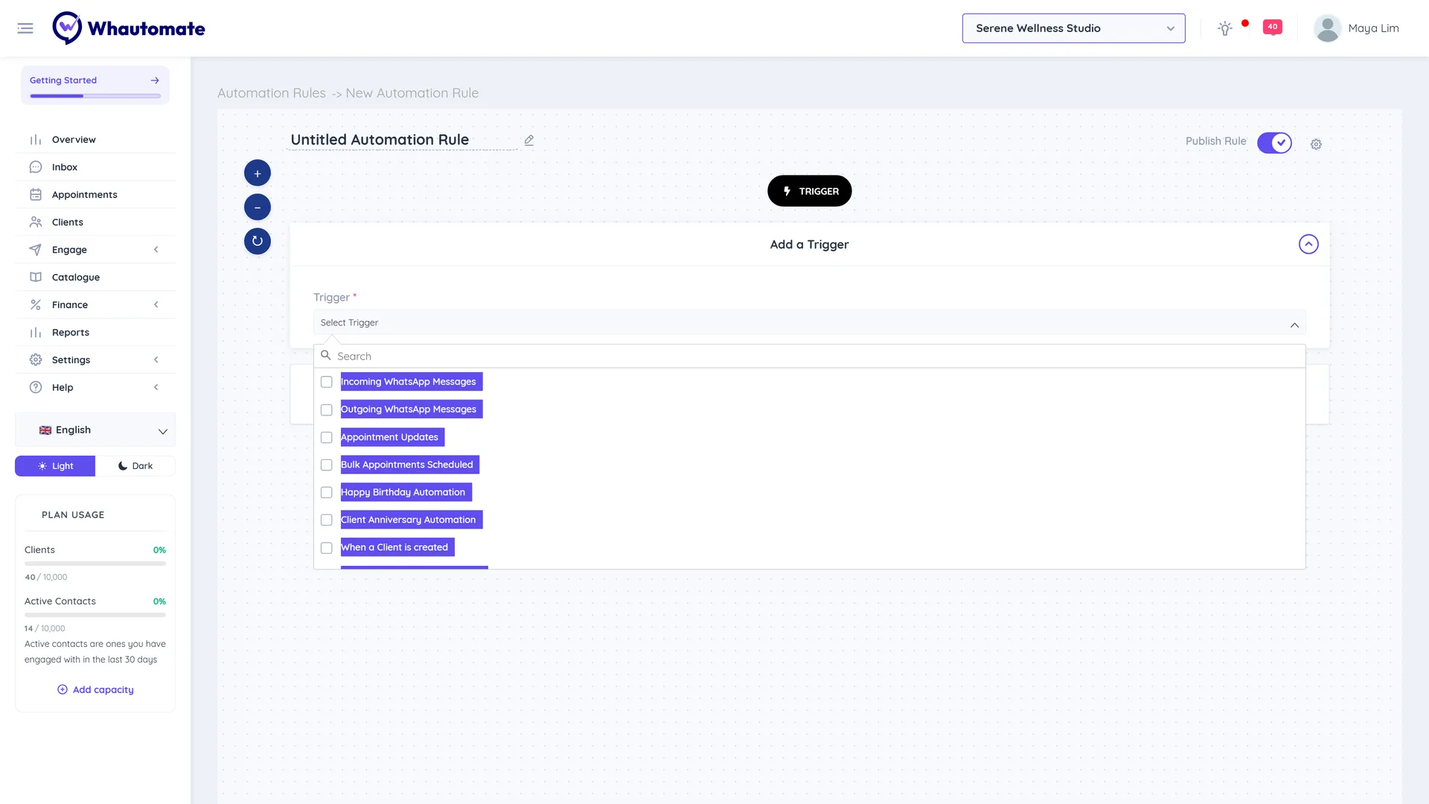This screenshot has height=804, width=1429.
Task: Close the Select Trigger dropdown
Action: pyautogui.click(x=810, y=322)
